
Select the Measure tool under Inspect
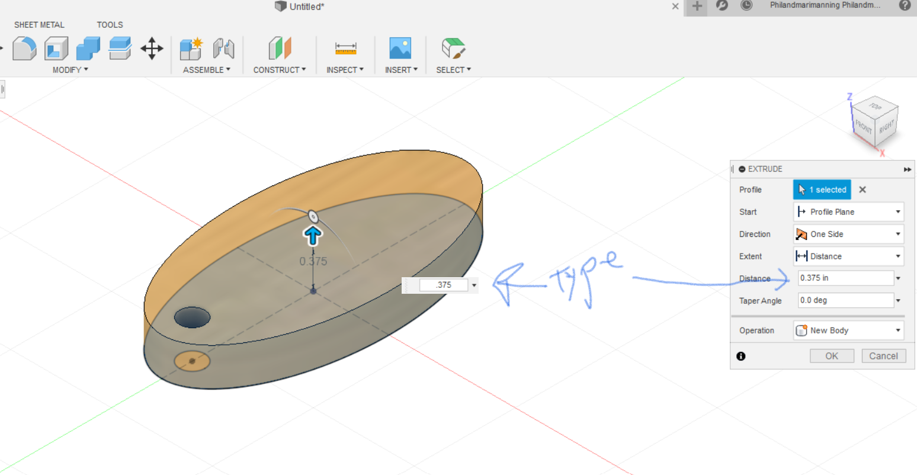tap(345, 49)
